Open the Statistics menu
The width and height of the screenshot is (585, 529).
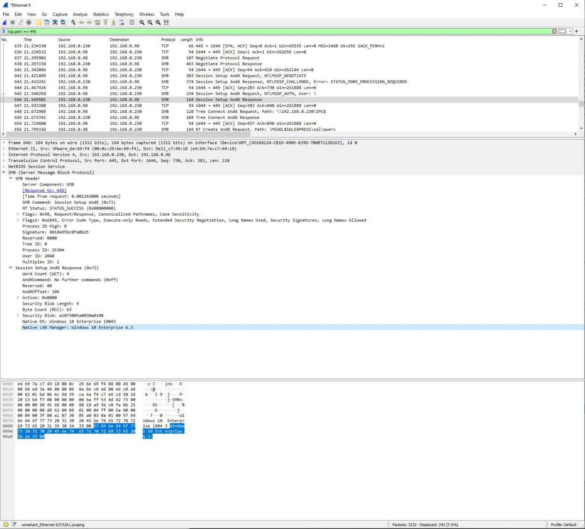click(101, 14)
